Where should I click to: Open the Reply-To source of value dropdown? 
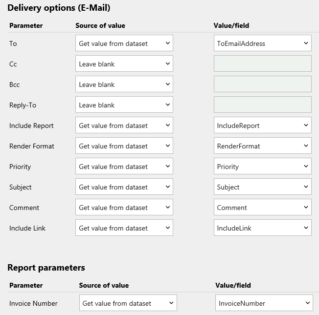(x=124, y=105)
